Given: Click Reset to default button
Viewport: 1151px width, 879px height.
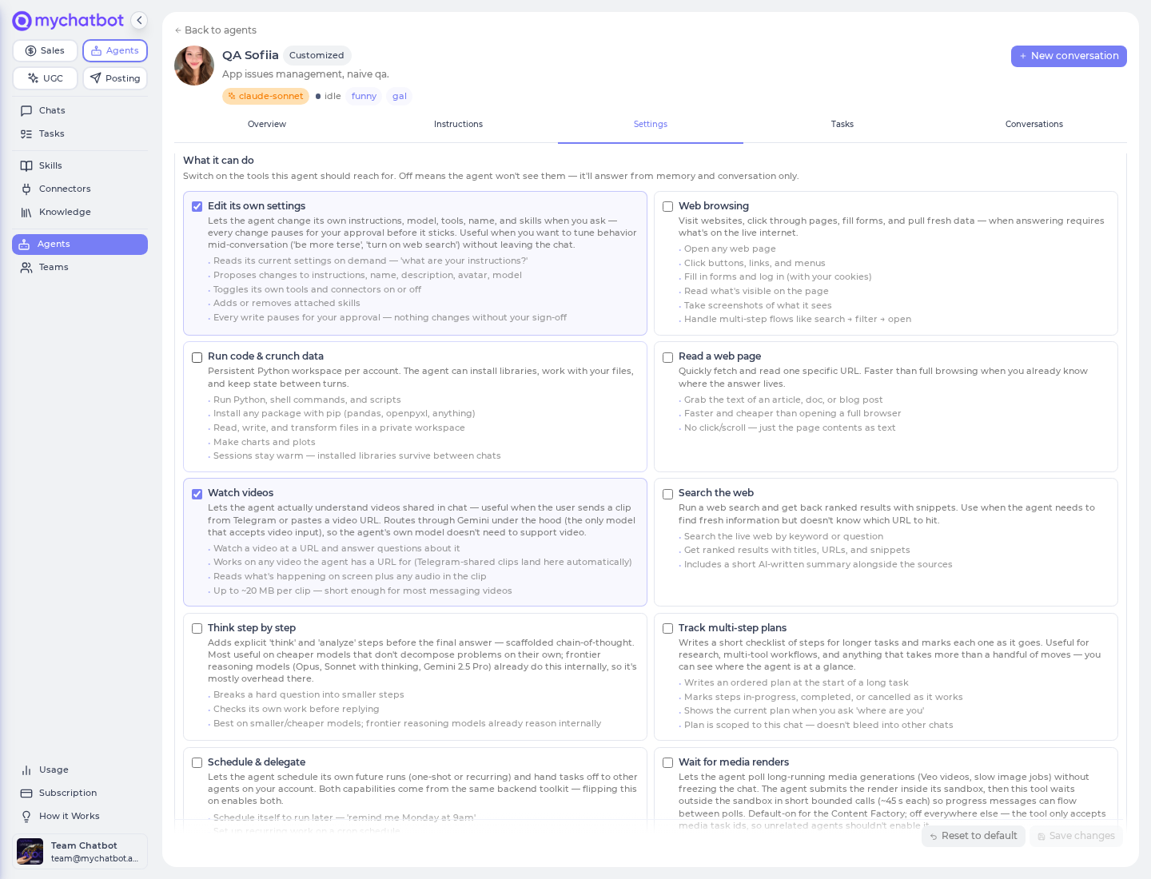Looking at the screenshot, I should pos(974,836).
